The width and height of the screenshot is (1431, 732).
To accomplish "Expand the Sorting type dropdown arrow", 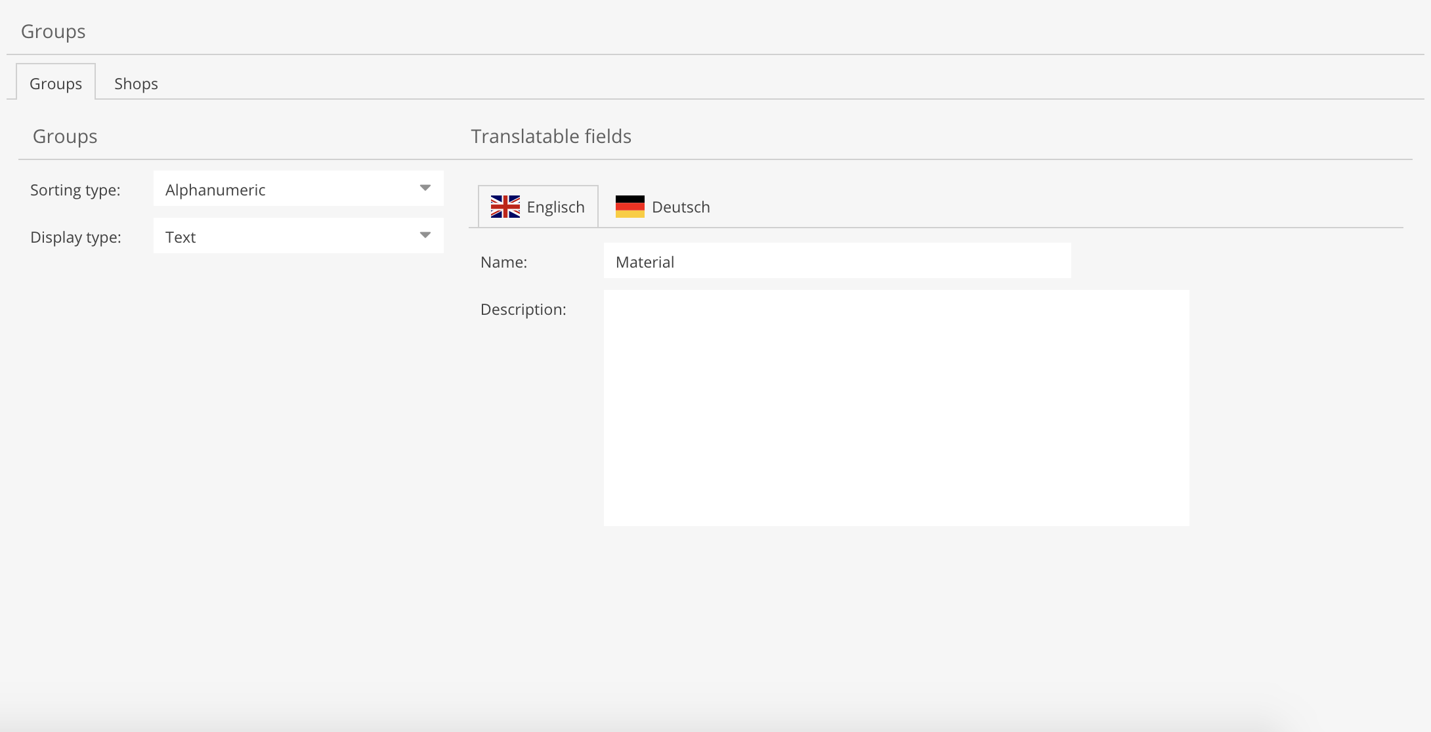I will point(425,188).
